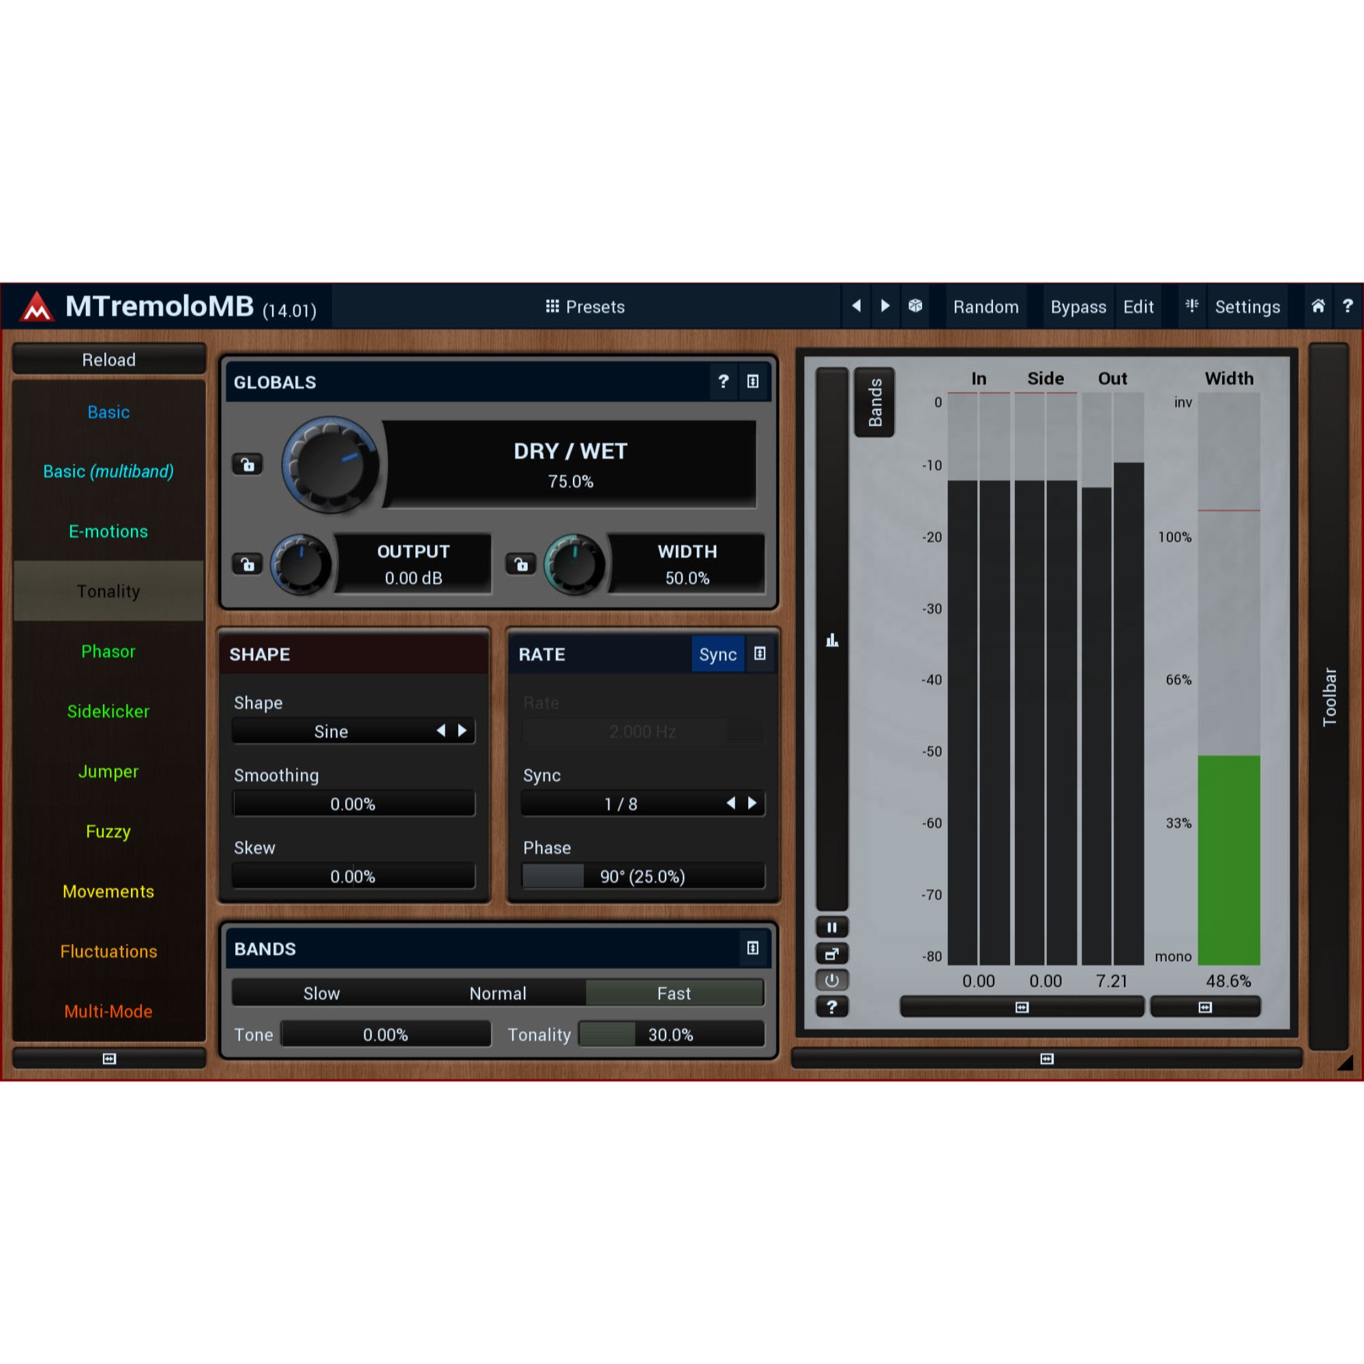
Task: Click the Smoothing value field
Action: [x=354, y=804]
